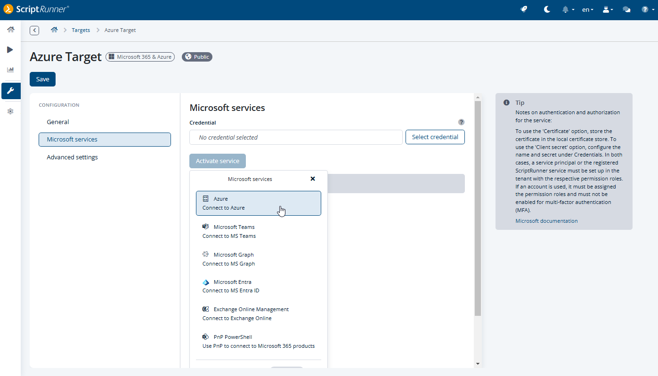Click the settings gear icon in sidebar
The height and width of the screenshot is (376, 658).
click(10, 111)
